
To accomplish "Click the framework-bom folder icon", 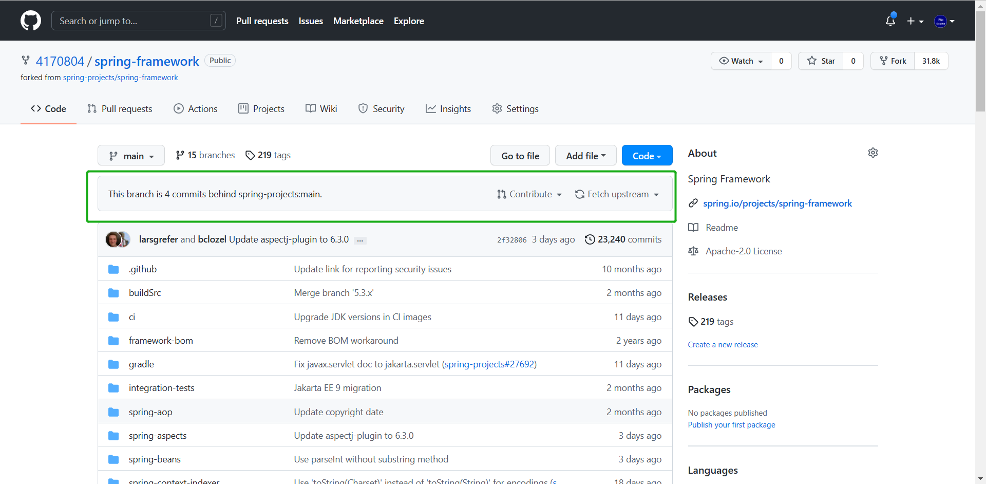I will pos(113,341).
